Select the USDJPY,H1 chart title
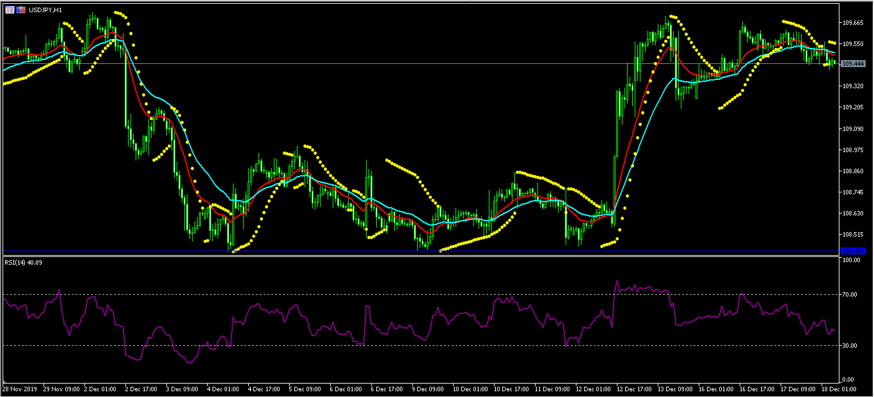 point(45,10)
